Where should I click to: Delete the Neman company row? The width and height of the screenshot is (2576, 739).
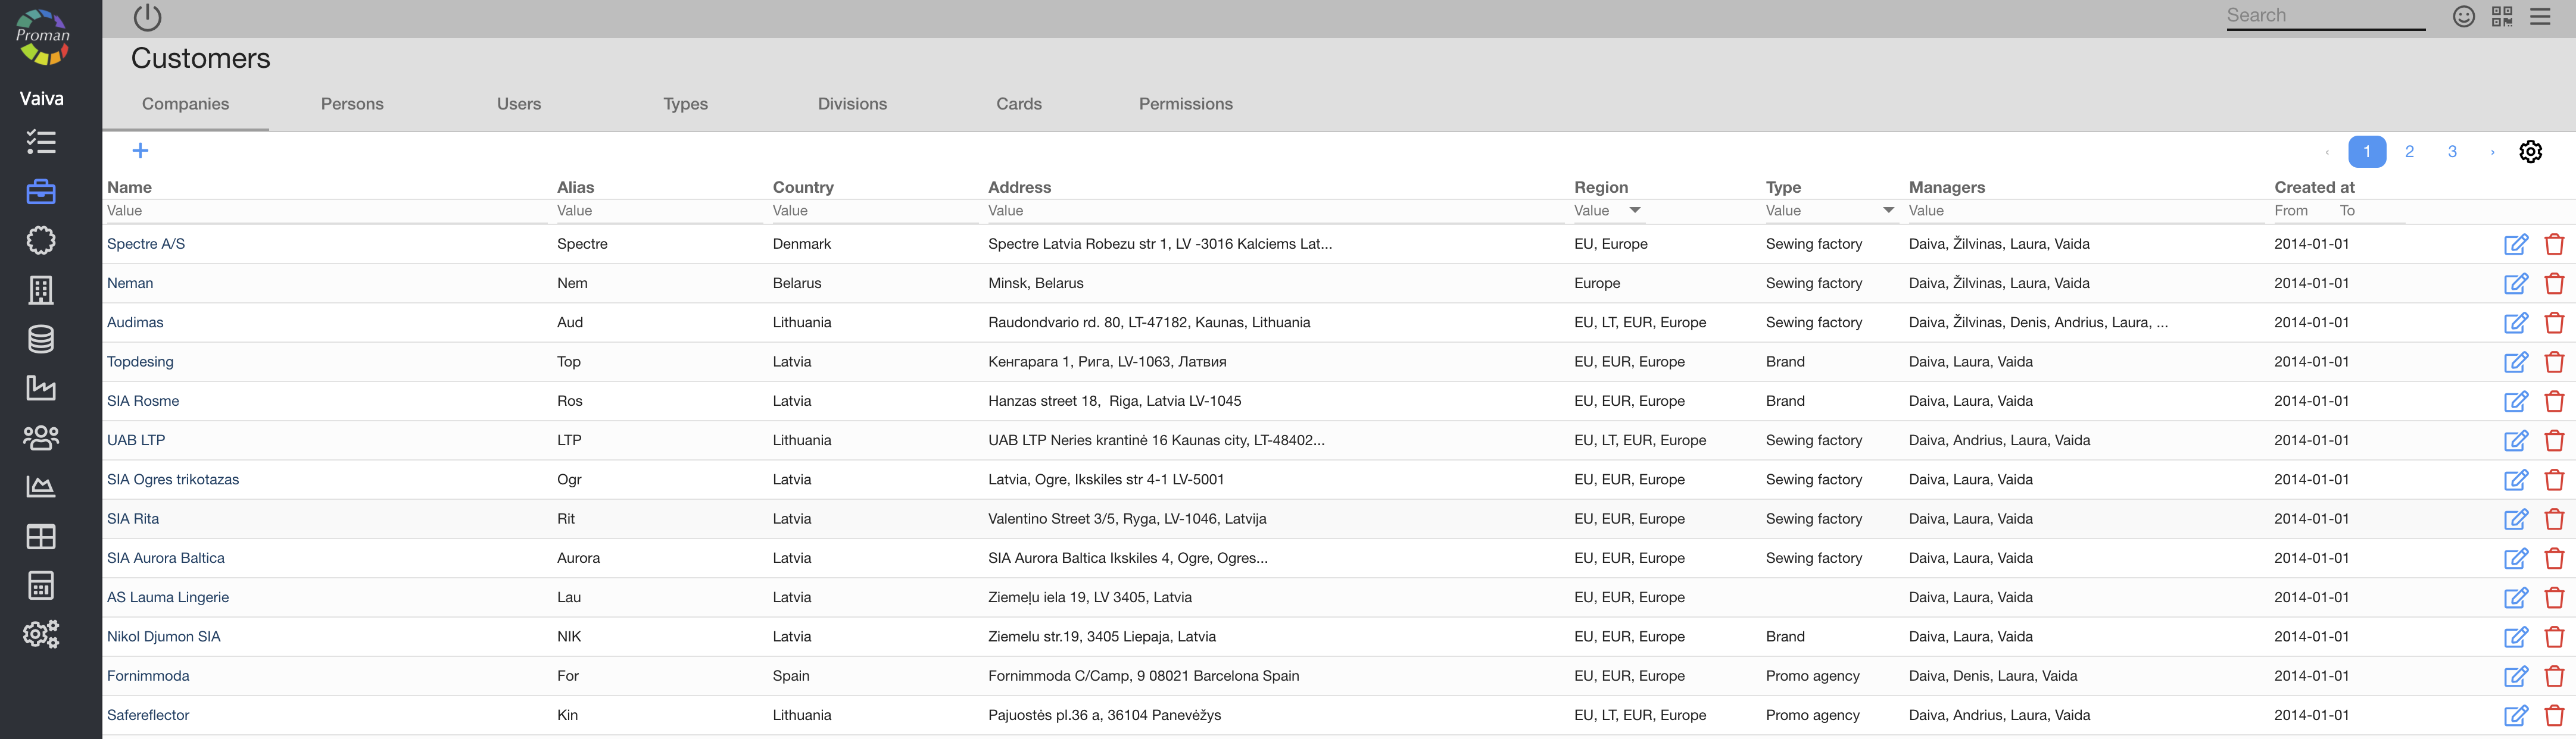coord(2554,284)
